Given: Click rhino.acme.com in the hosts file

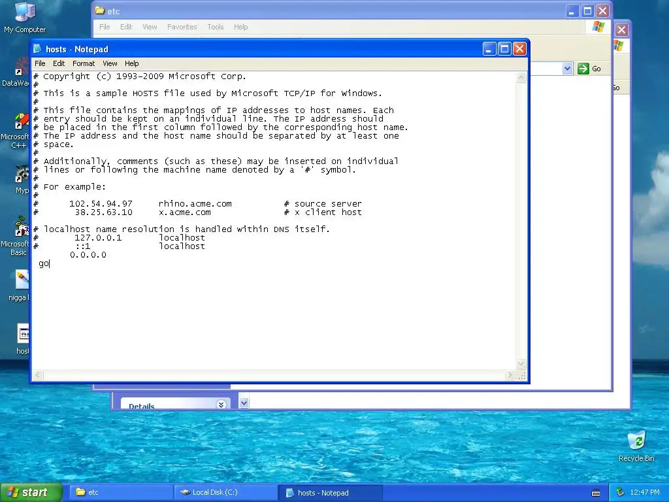Looking at the screenshot, I should click(x=195, y=204).
